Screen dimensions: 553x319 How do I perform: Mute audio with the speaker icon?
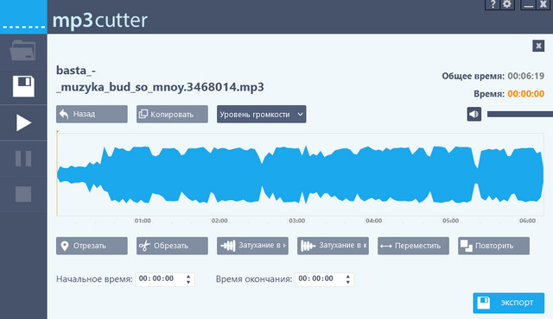(x=474, y=114)
